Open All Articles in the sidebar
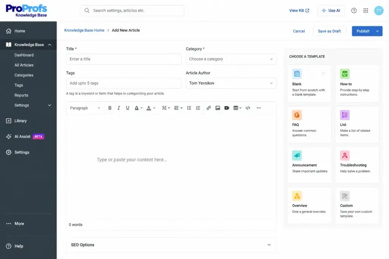389x259 pixels. pyautogui.click(x=24, y=65)
